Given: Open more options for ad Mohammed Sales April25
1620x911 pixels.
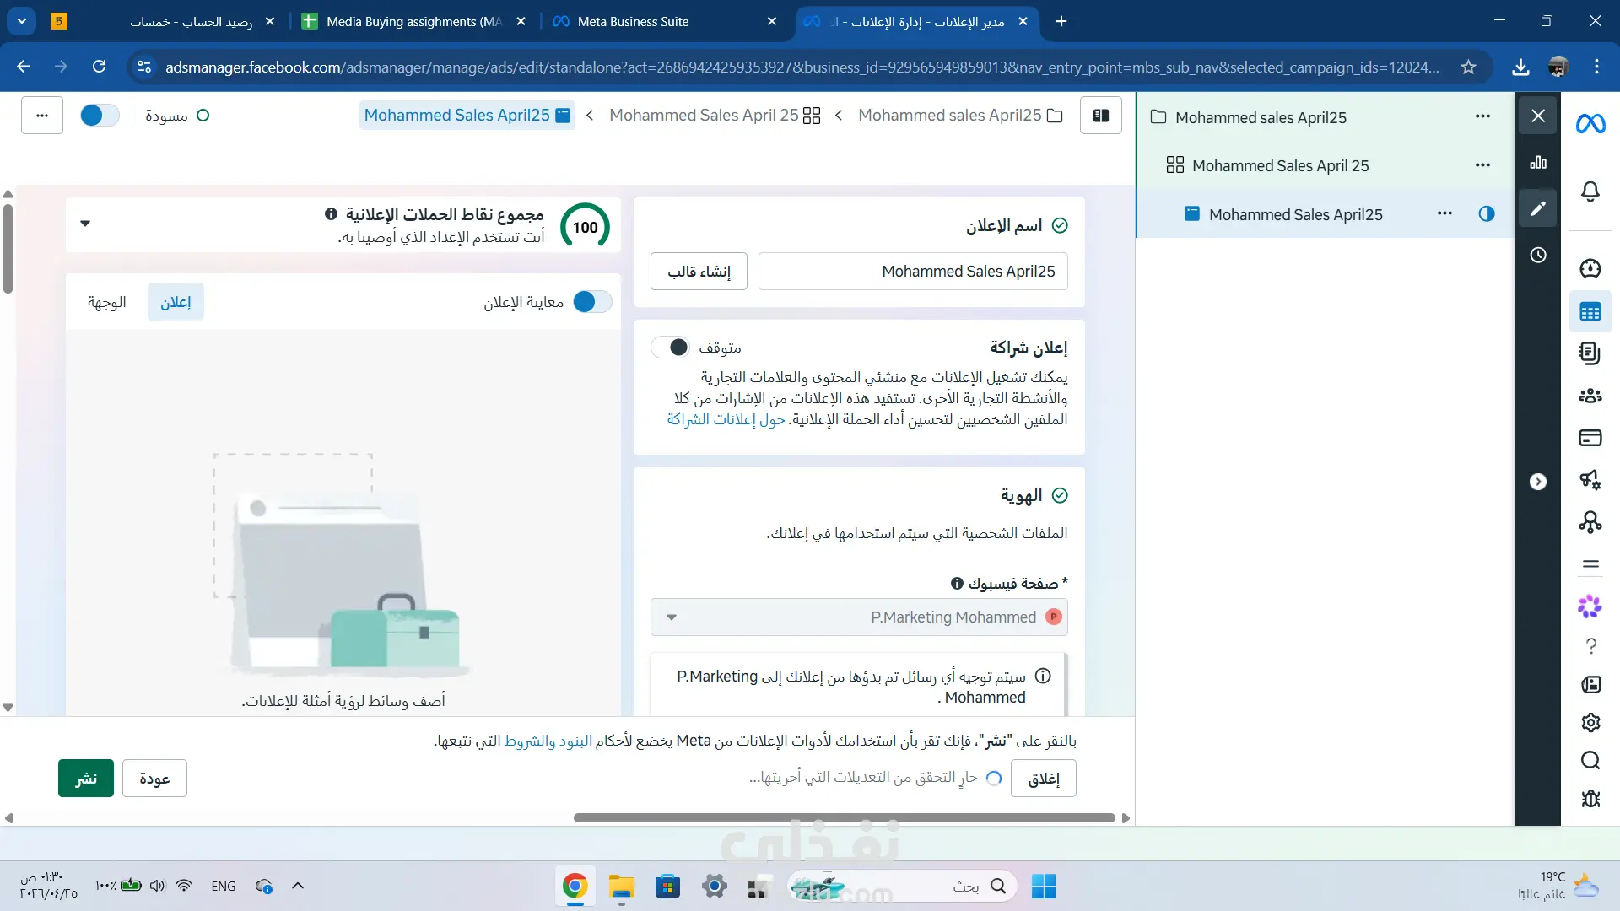Looking at the screenshot, I should click(1445, 213).
